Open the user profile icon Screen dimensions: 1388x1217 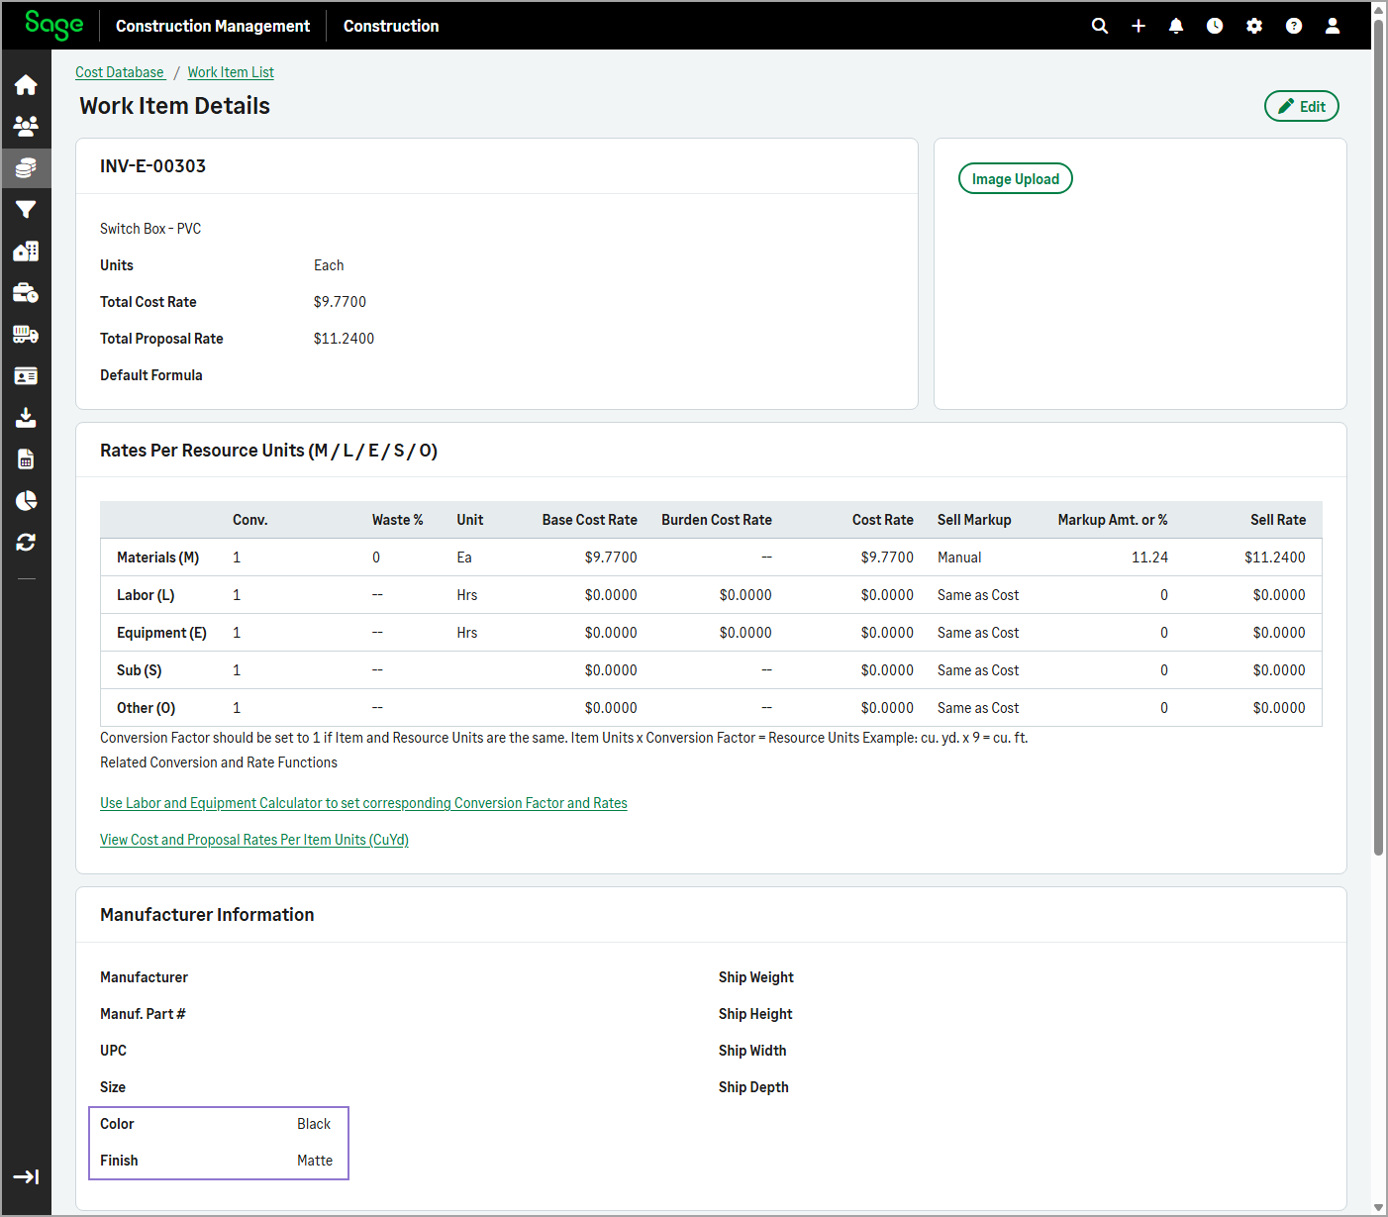pyautogui.click(x=1333, y=26)
